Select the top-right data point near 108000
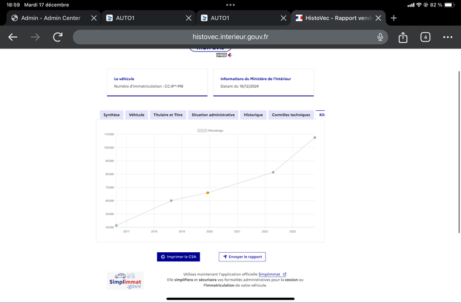The image size is (461, 303). point(315,137)
